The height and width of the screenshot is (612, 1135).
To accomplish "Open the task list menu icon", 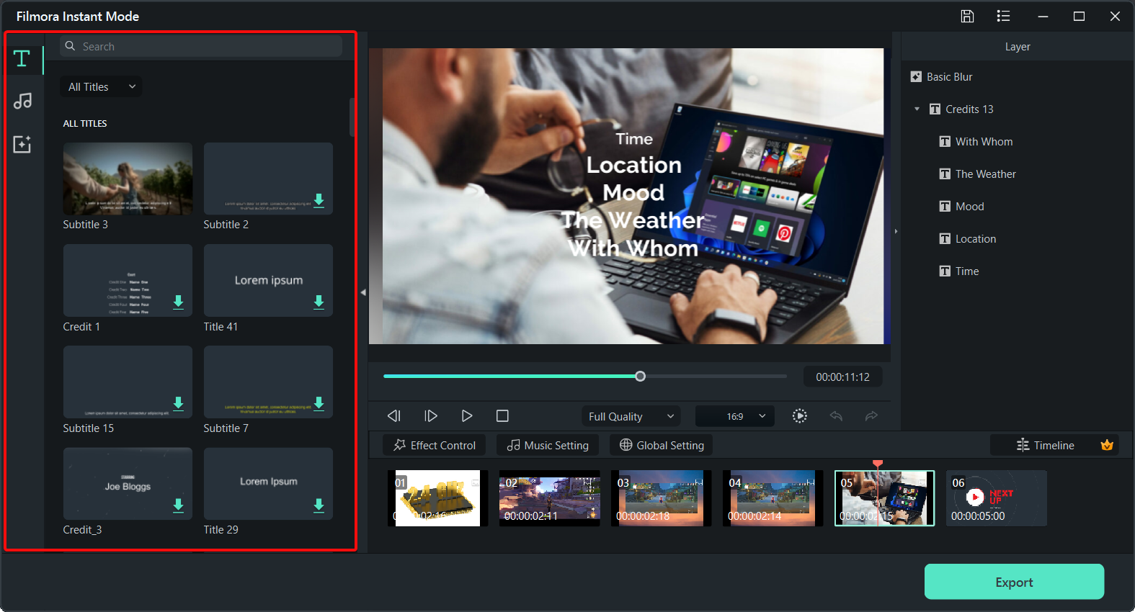I will pos(1003,16).
